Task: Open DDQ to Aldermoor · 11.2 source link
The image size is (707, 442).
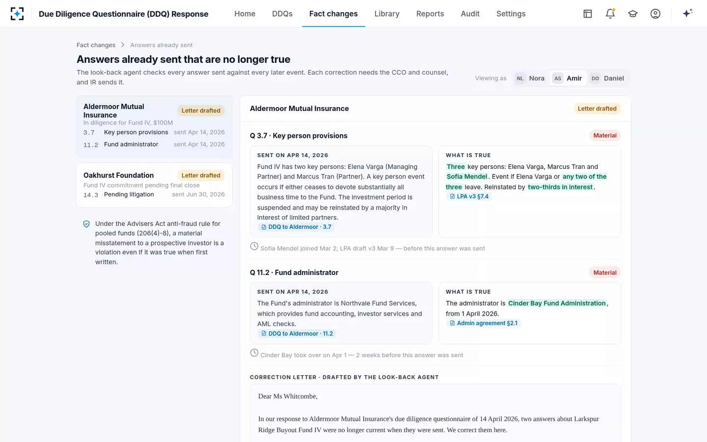Action: pos(297,333)
